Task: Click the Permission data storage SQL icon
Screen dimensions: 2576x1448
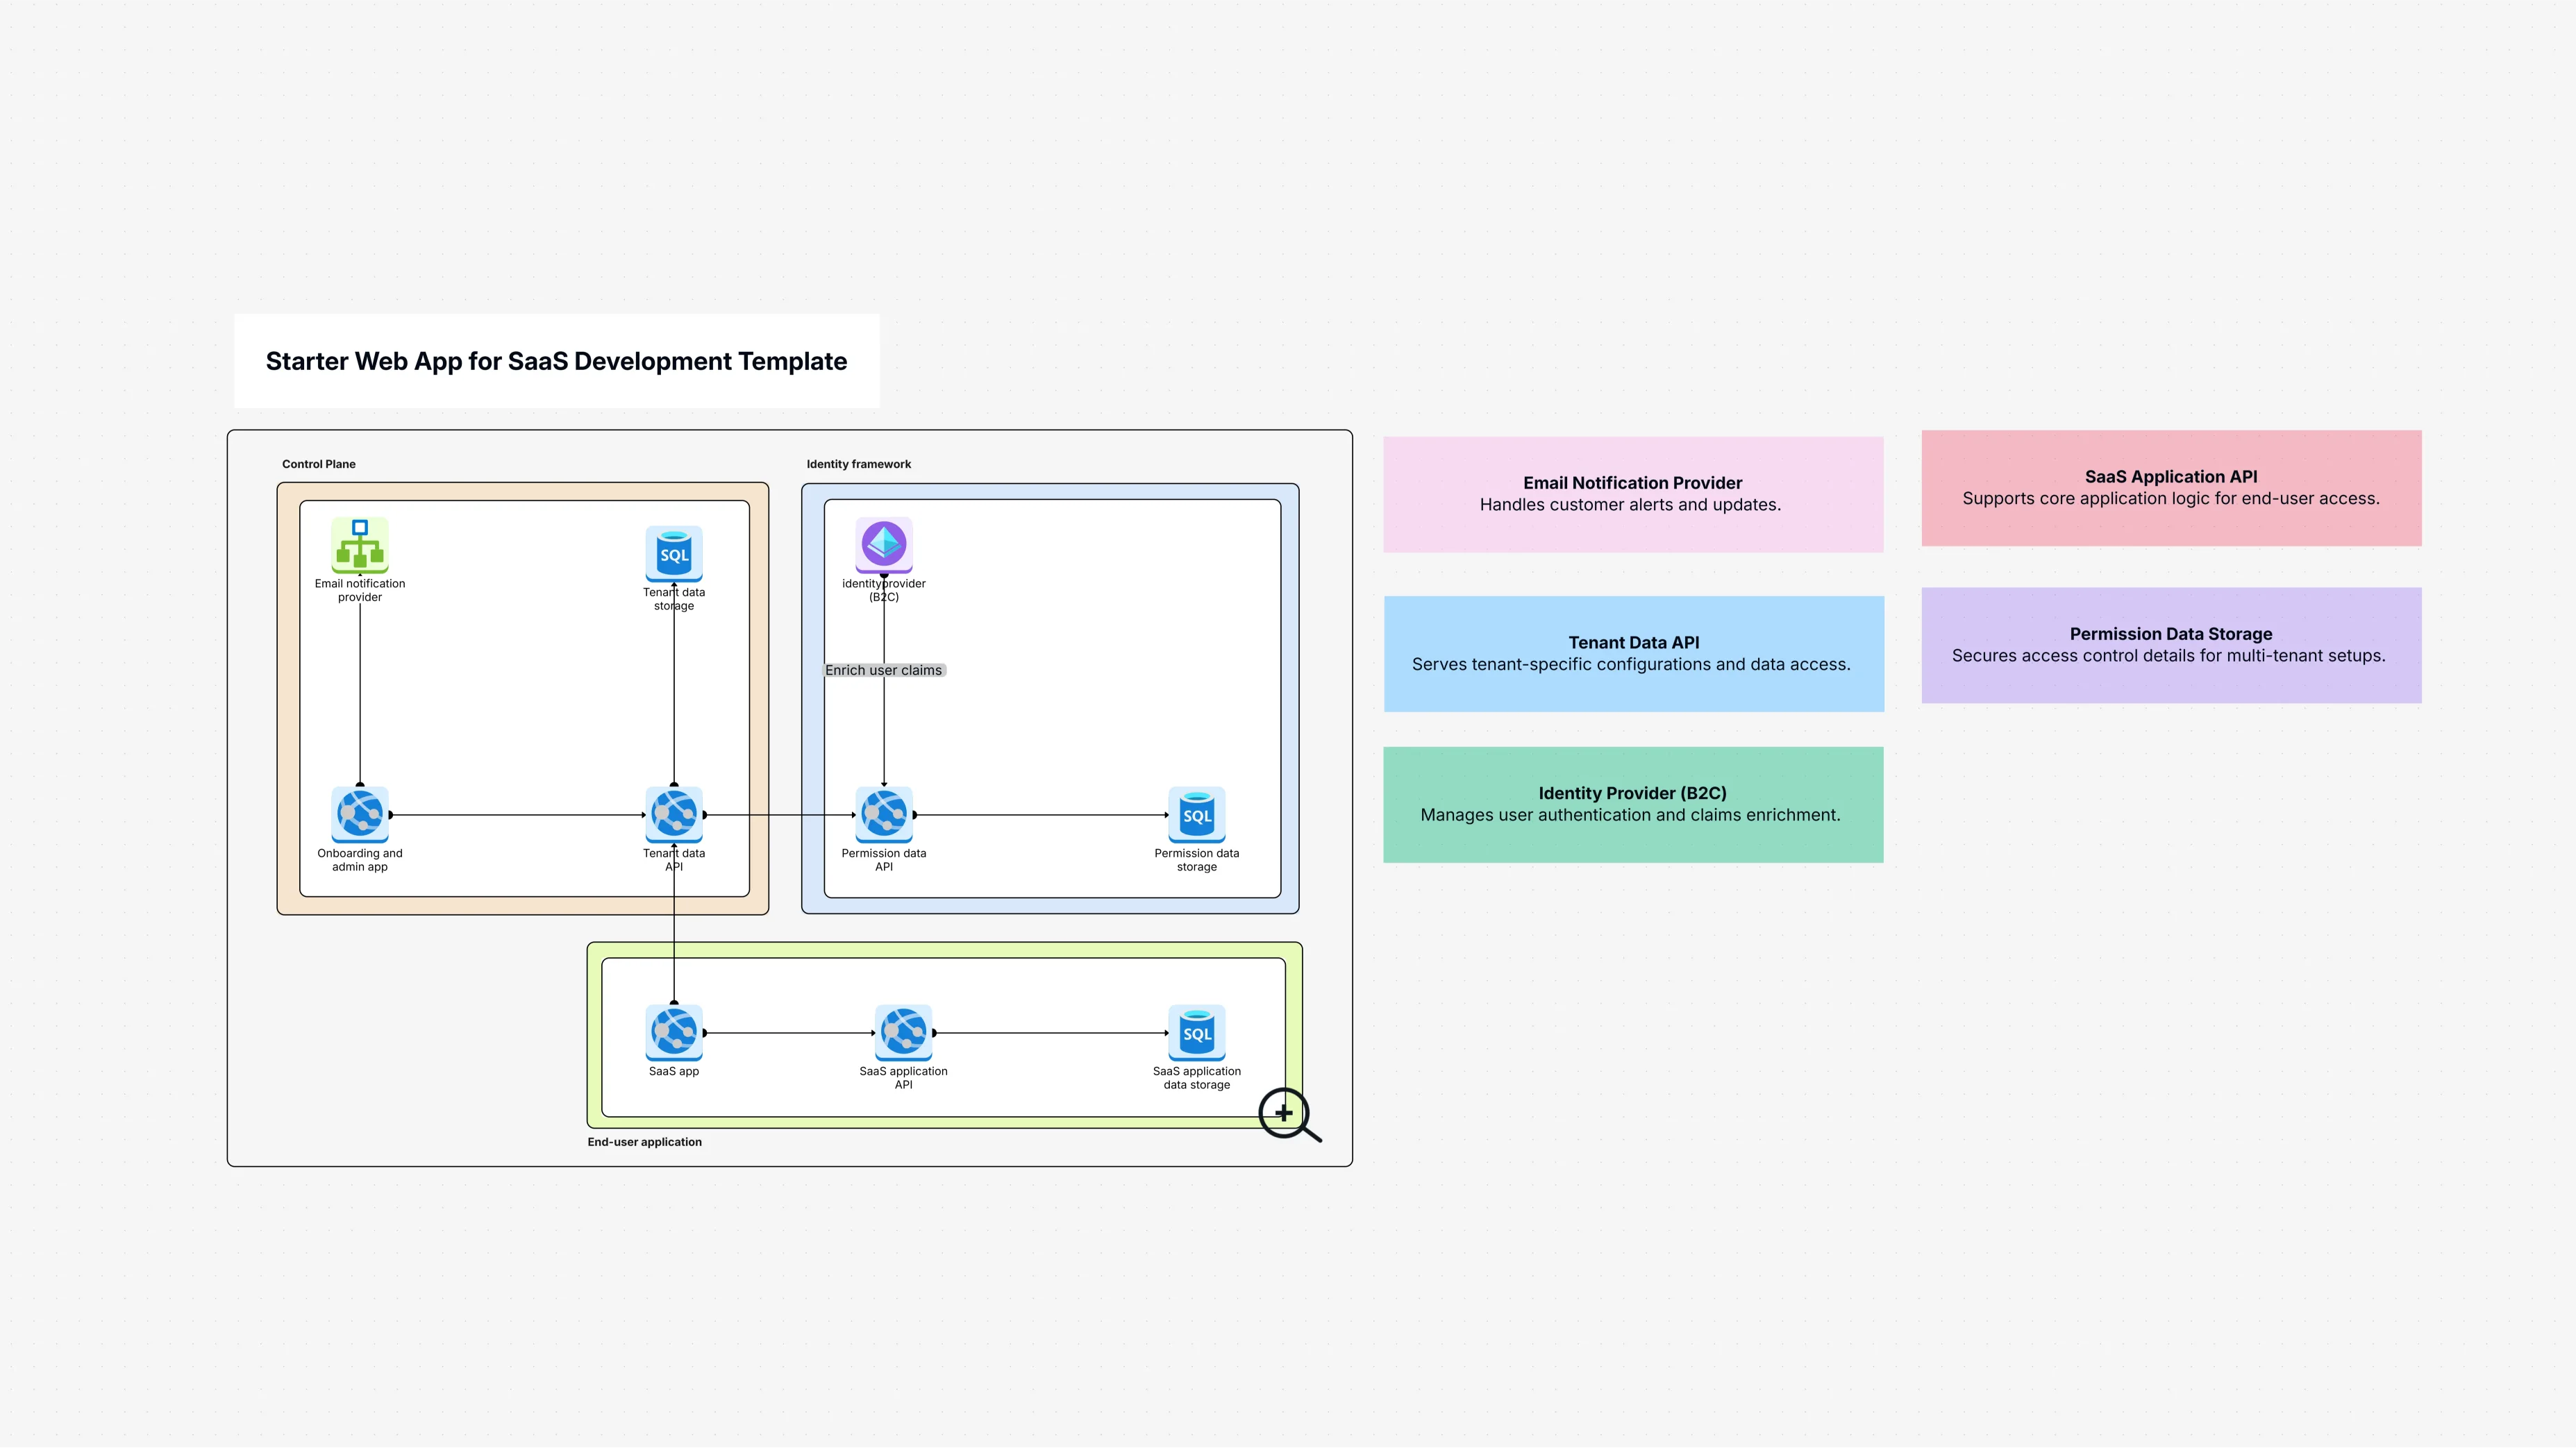Action: coord(1196,814)
